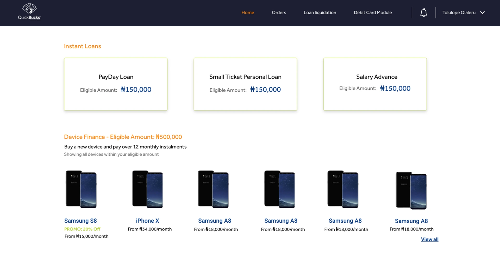Click the From ₦15,000/month price text
The height and width of the screenshot is (268, 500).
pyautogui.click(x=86, y=236)
